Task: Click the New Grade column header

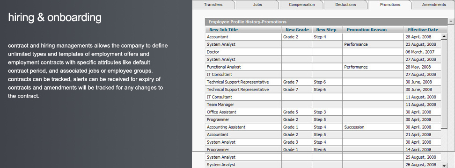Action: pos(297,29)
